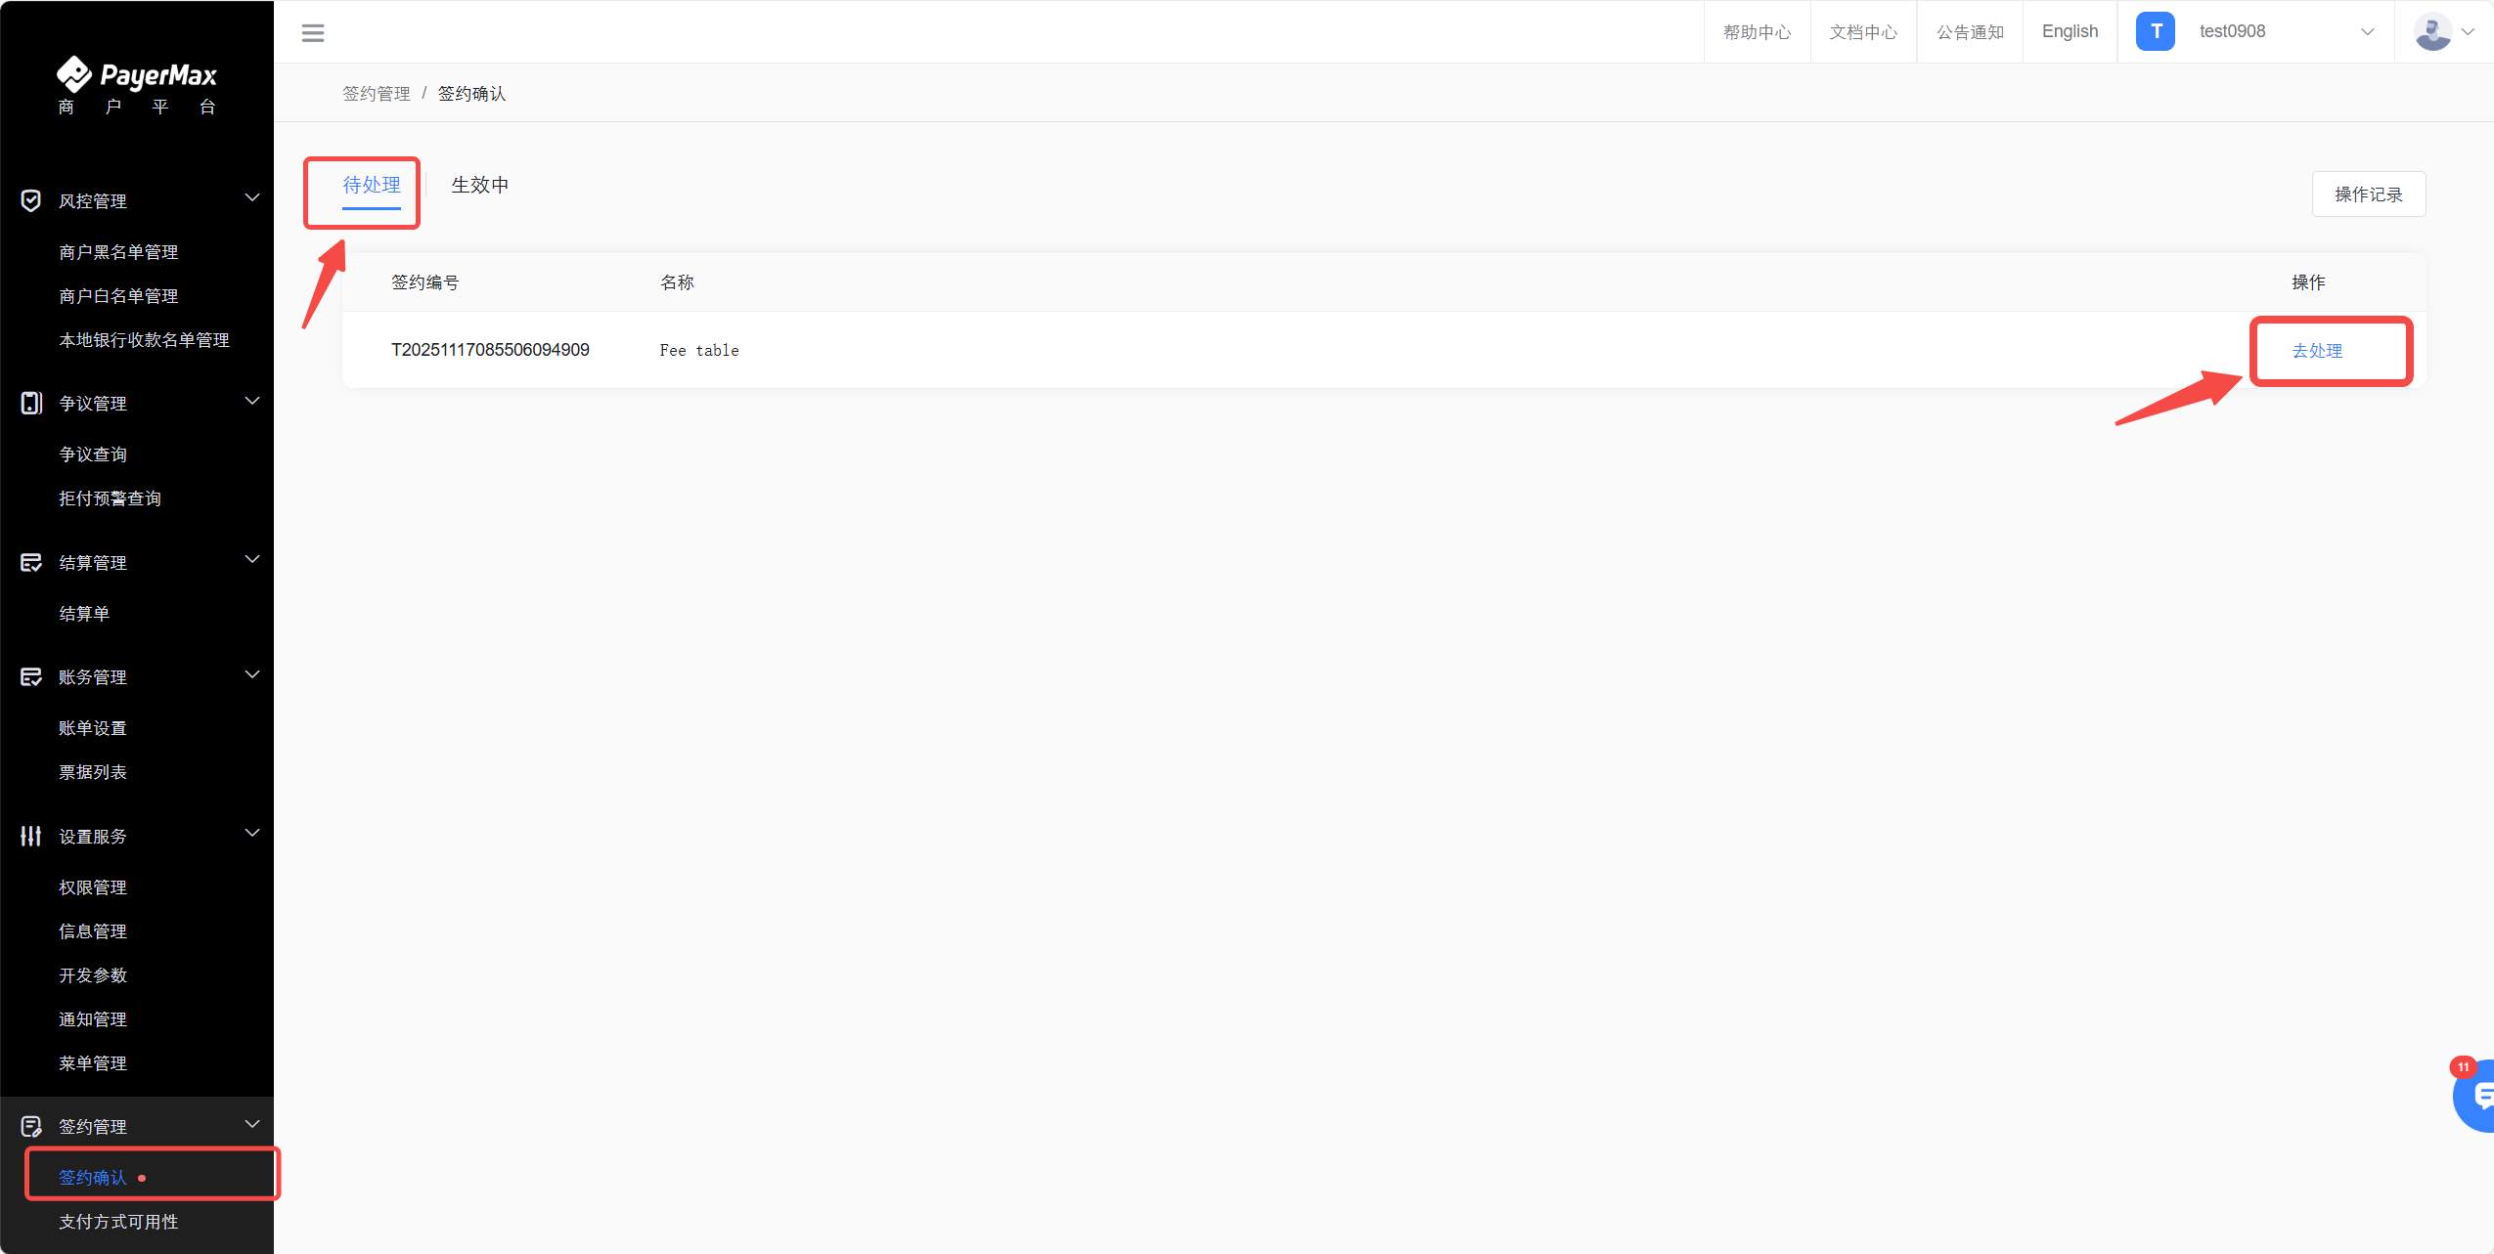Click the contract management sidebar icon
This screenshot has height=1254, width=2494.
(31, 1126)
